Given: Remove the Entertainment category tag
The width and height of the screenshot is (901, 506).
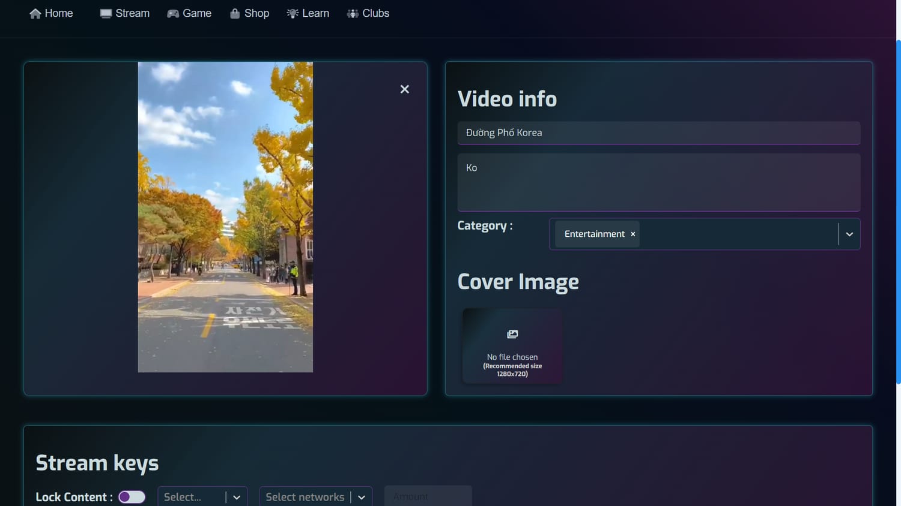Looking at the screenshot, I should coord(633,234).
